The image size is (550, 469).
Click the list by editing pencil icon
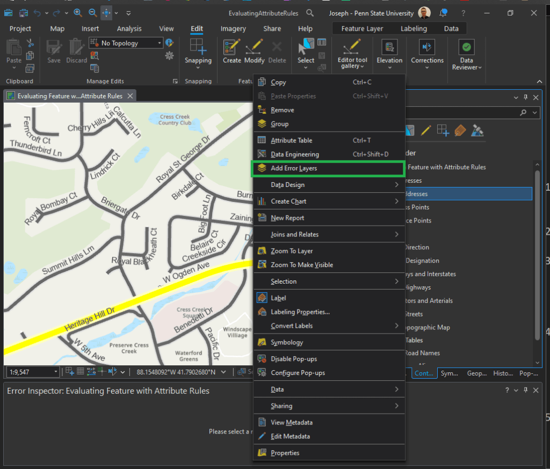[426, 130]
